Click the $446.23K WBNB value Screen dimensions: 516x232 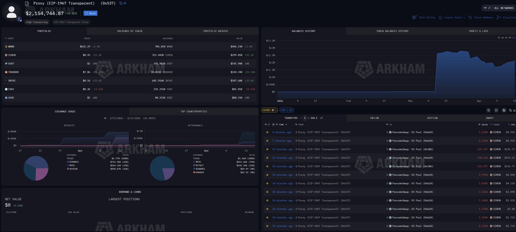point(237,47)
